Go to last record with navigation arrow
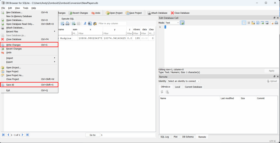Viewport: 280px width, 143px height. tap(28, 135)
